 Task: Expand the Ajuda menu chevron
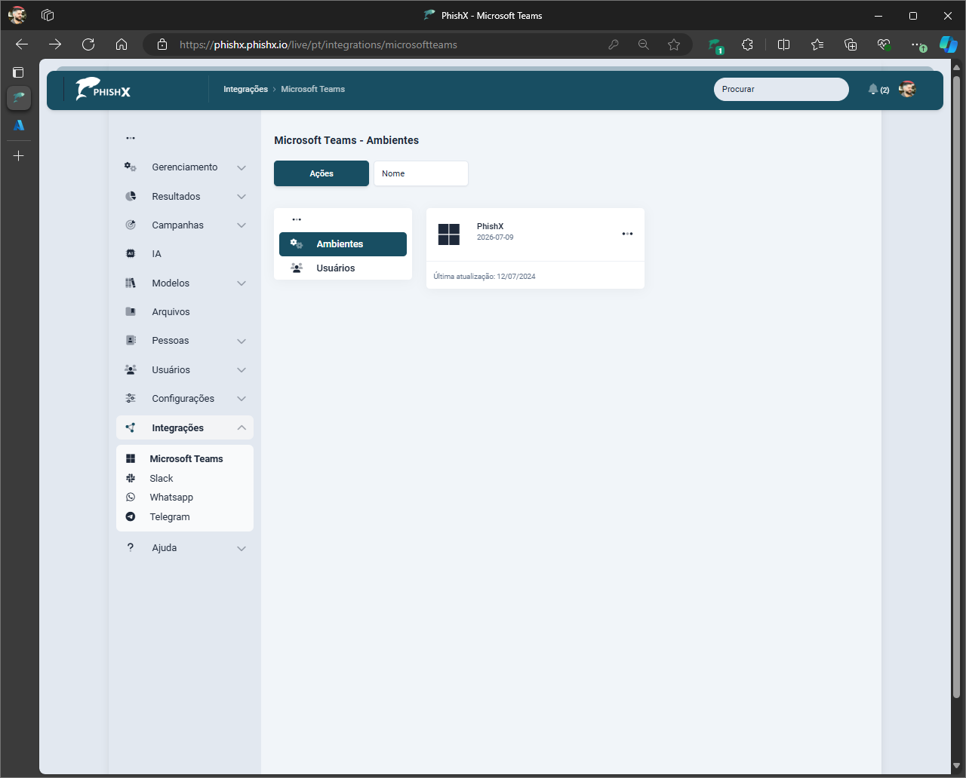click(x=241, y=548)
